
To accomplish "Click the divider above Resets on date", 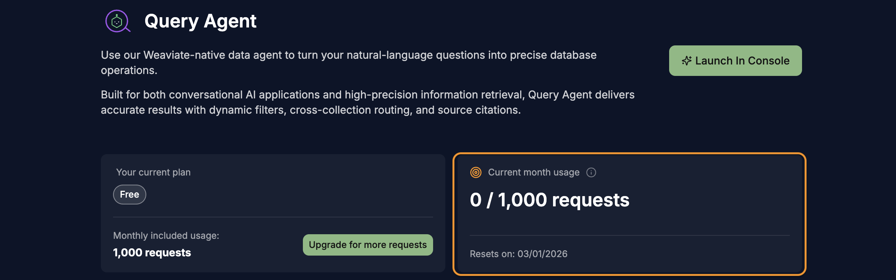I will point(629,235).
